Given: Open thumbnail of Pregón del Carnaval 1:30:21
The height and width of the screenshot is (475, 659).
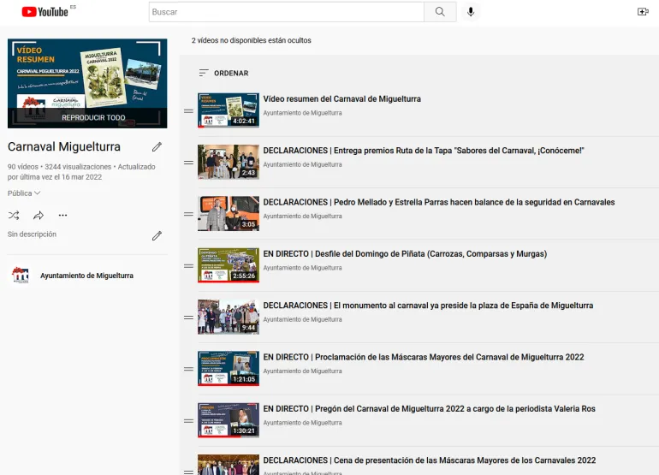Looking at the screenshot, I should [229, 420].
